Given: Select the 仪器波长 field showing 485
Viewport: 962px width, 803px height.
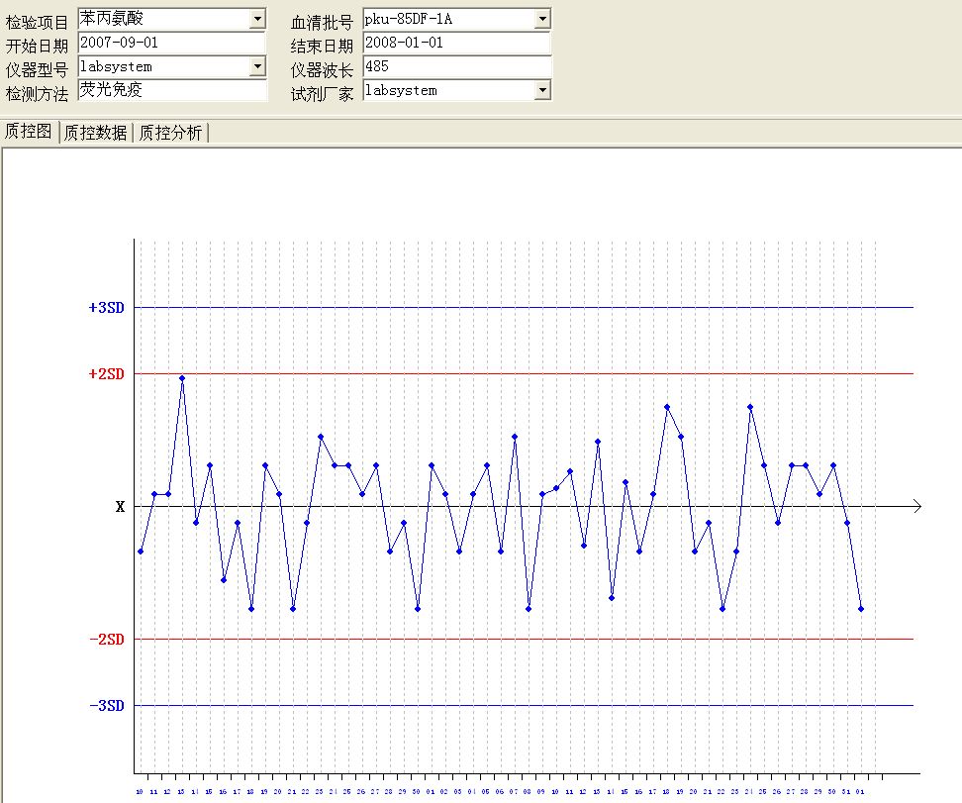Looking at the screenshot, I should coord(456,66).
